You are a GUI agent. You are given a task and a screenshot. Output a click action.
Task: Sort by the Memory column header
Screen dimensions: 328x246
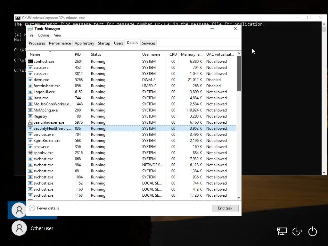pyautogui.click(x=192, y=54)
